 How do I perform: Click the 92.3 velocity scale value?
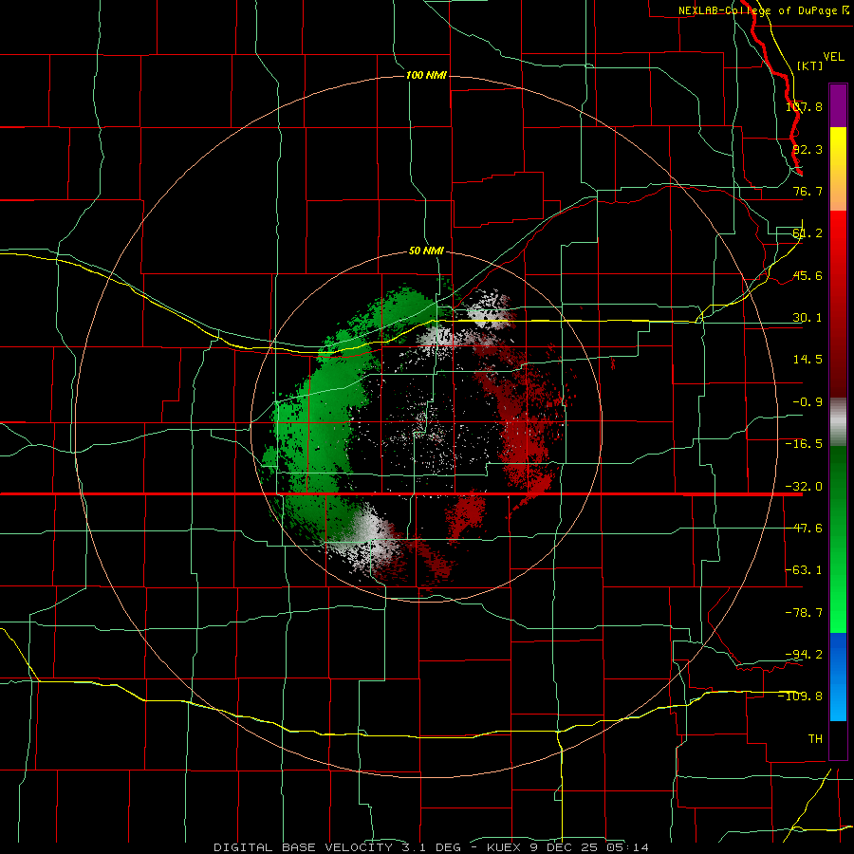click(x=808, y=149)
